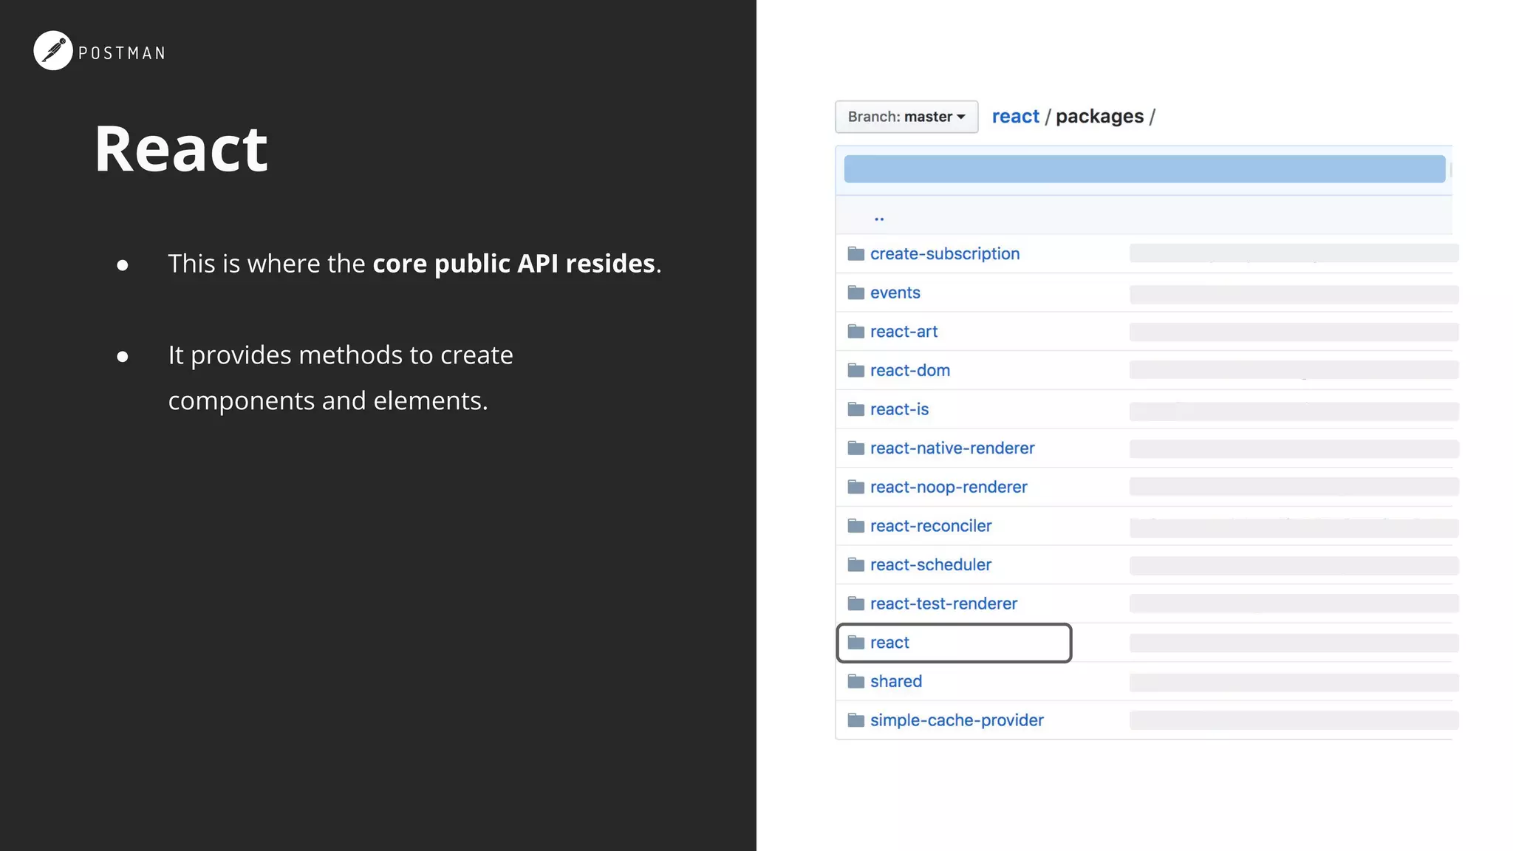The height and width of the screenshot is (851, 1513).
Task: Click the react breadcrumb link
Action: 1015,117
